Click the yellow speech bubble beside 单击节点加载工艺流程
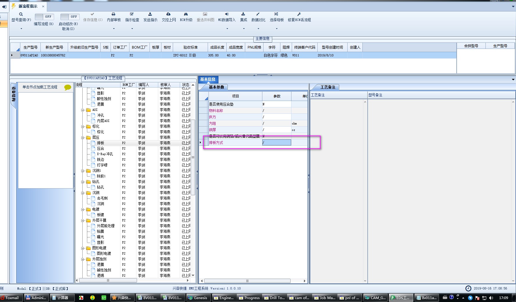The width and height of the screenshot is (516, 302). click(67, 87)
